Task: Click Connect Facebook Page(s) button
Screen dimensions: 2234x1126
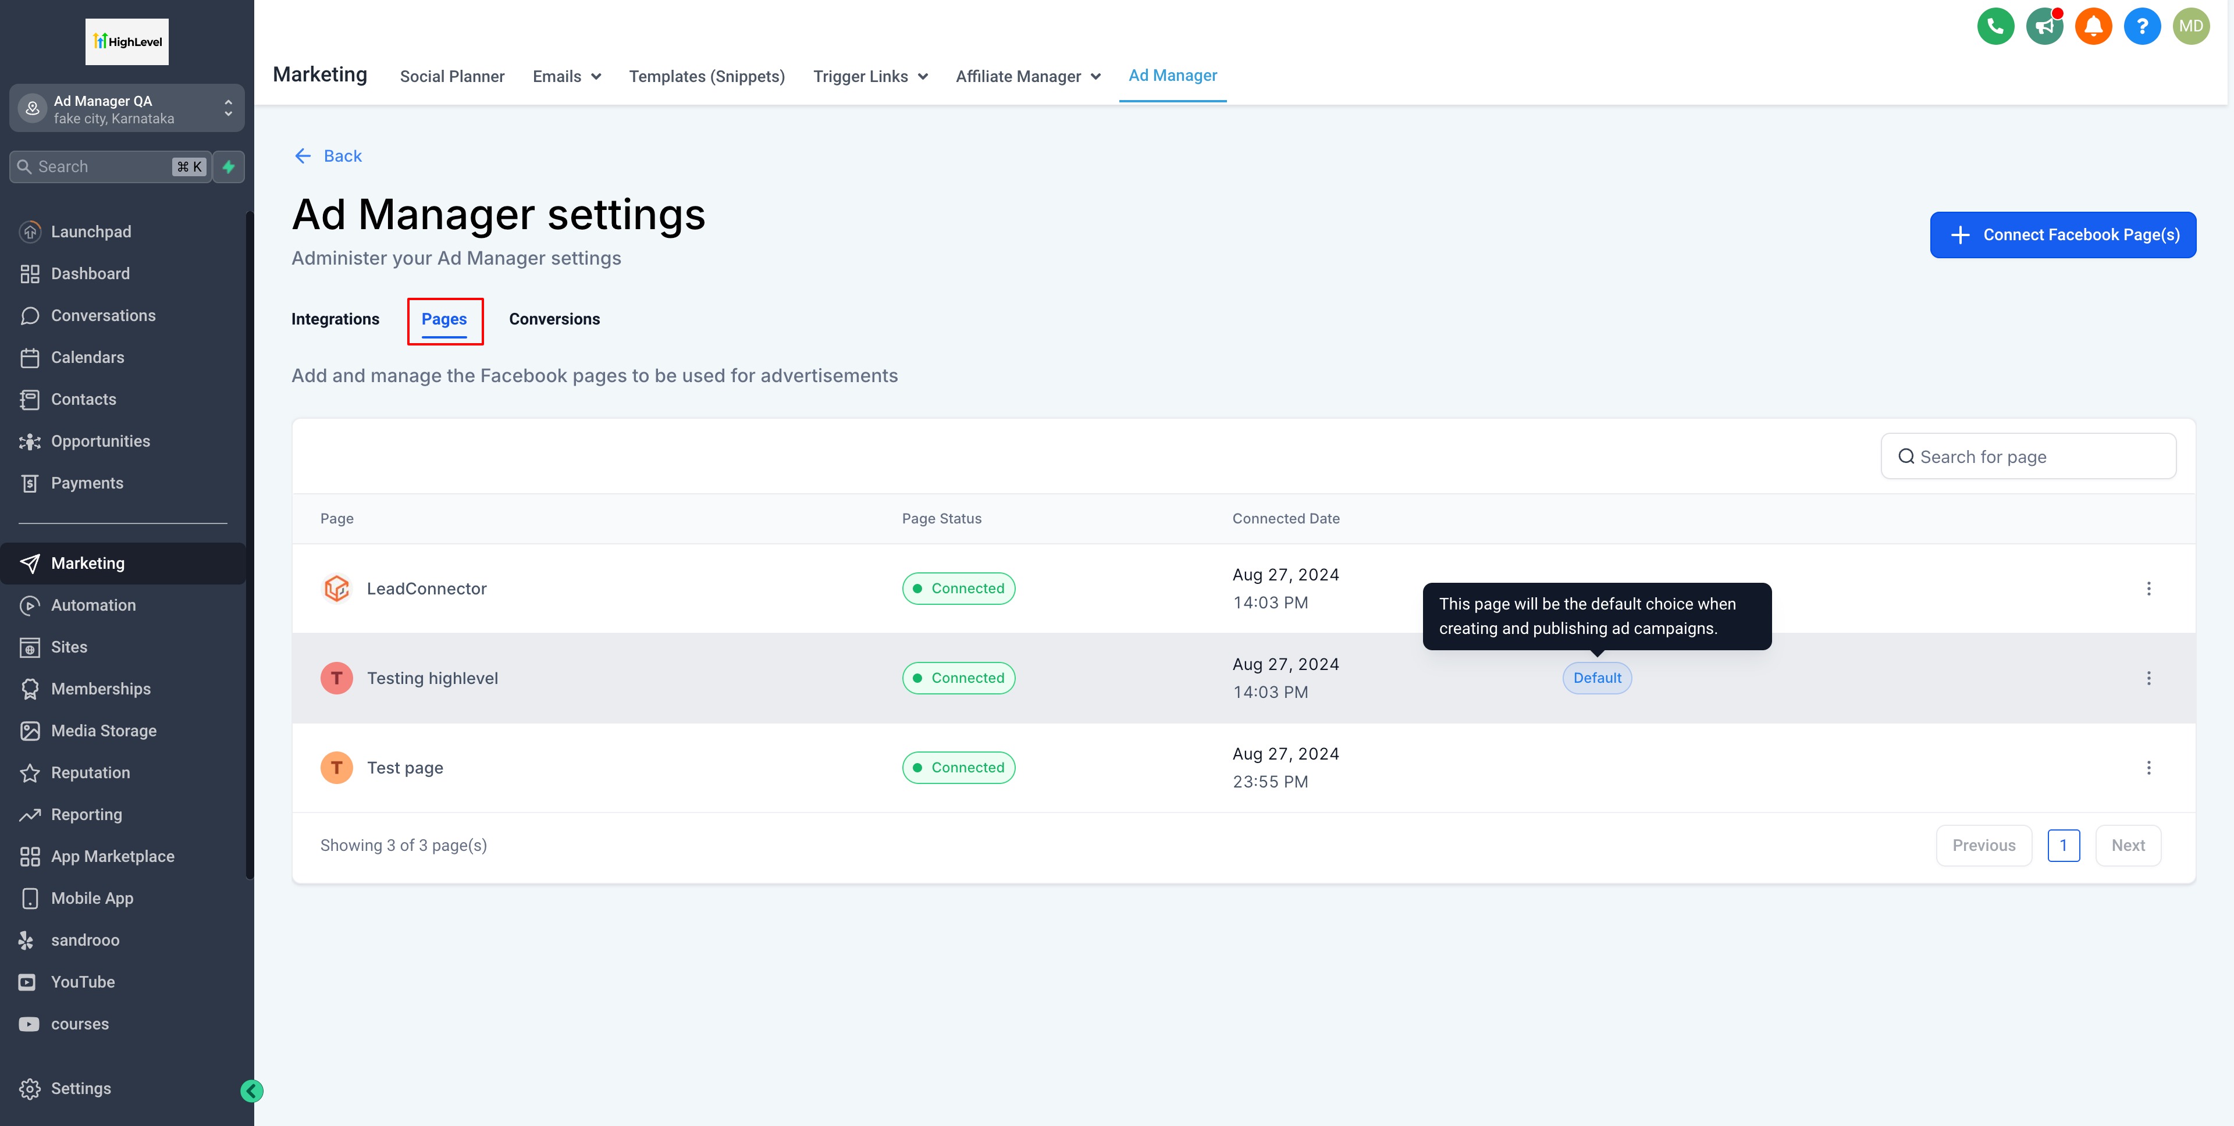Action: [2062, 235]
